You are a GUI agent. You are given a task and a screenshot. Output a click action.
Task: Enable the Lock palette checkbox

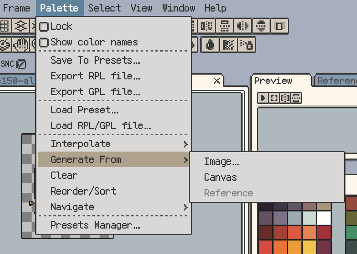coord(44,27)
